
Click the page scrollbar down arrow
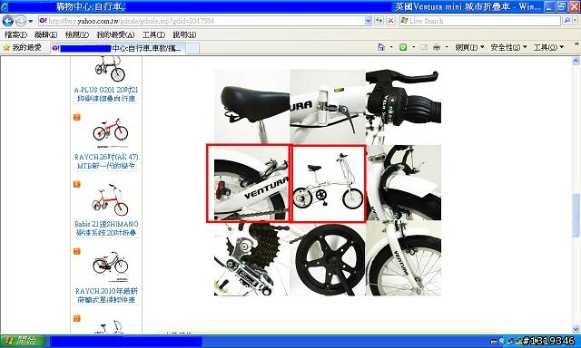click(x=576, y=329)
